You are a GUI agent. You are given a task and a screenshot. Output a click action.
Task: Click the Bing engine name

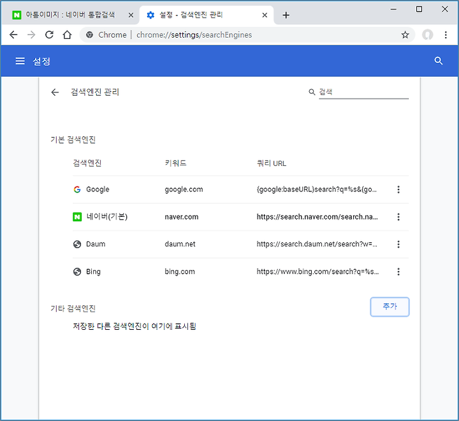coord(93,272)
